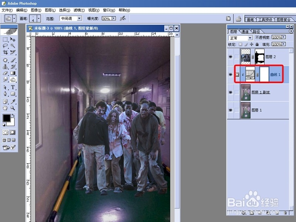Switch to the 路径 paths tab
Viewport: 296px width, 222px height.
coord(256,31)
